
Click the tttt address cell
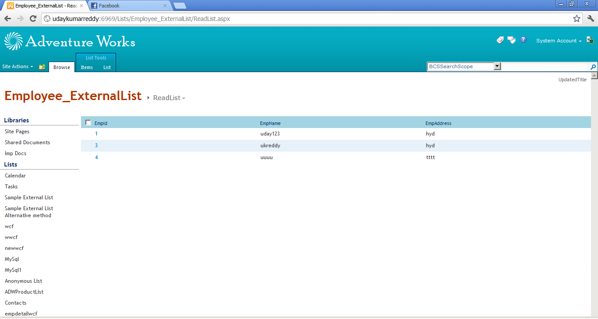point(430,157)
